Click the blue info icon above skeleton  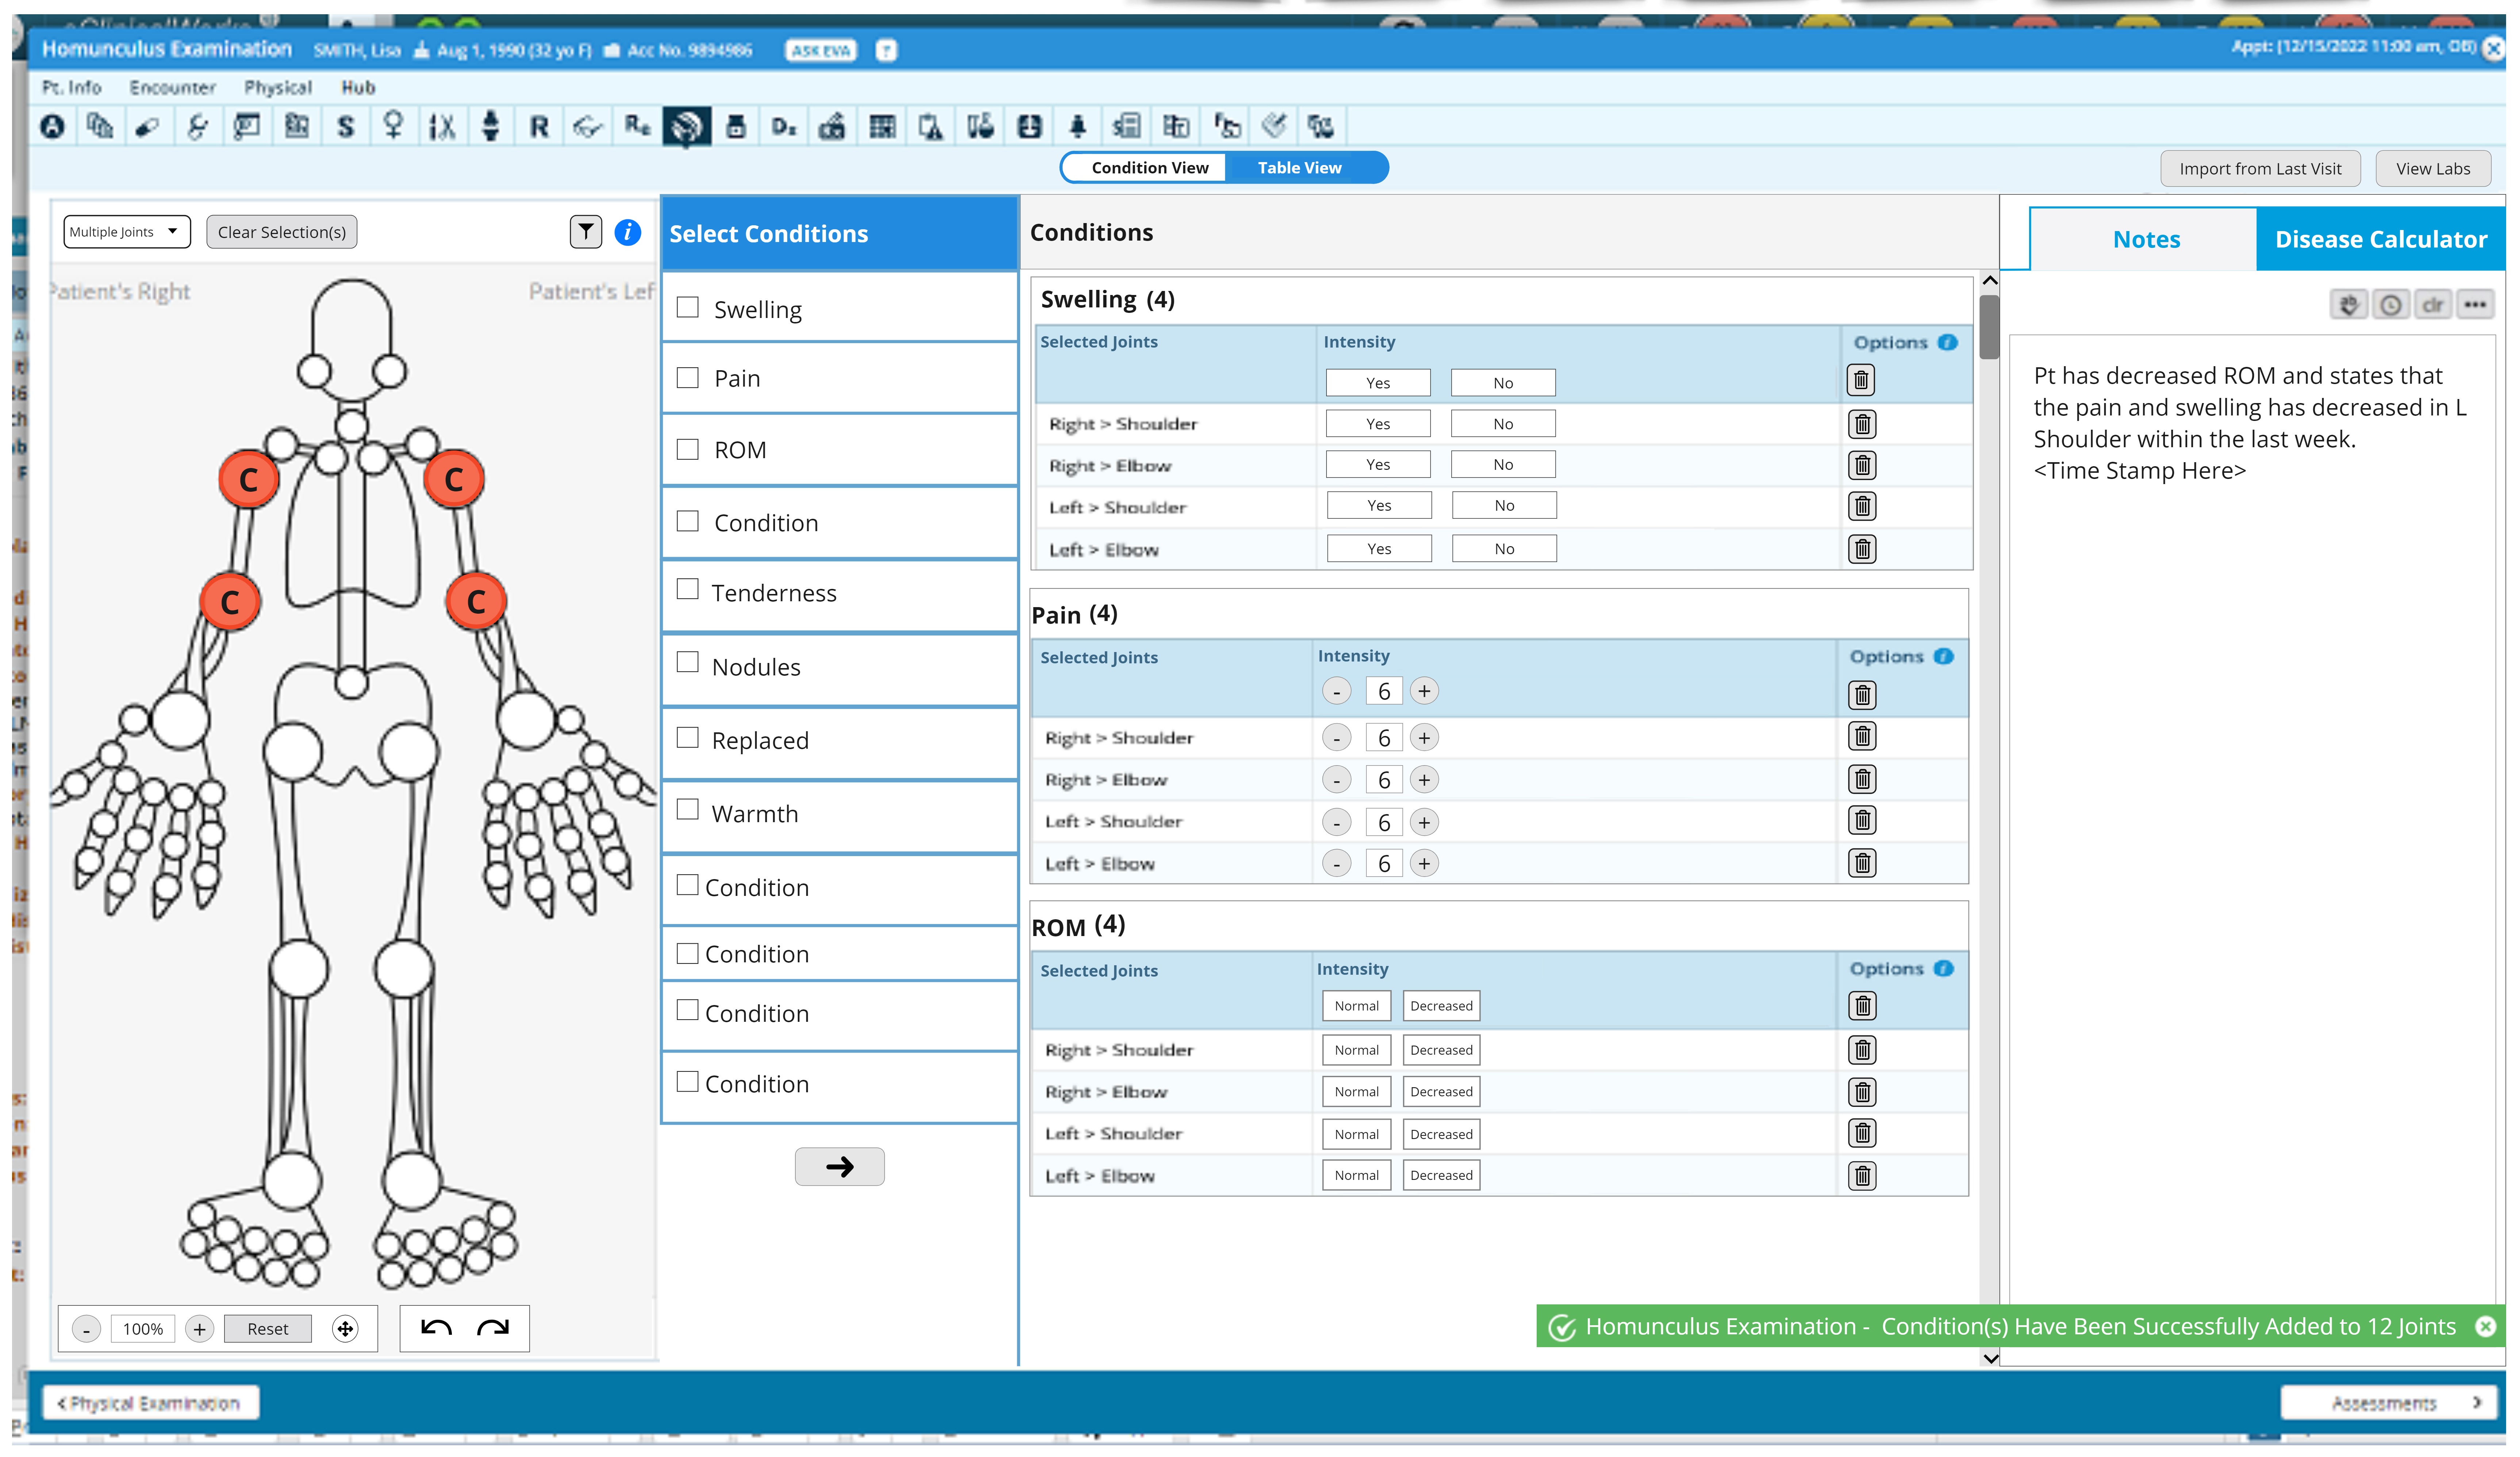[627, 232]
